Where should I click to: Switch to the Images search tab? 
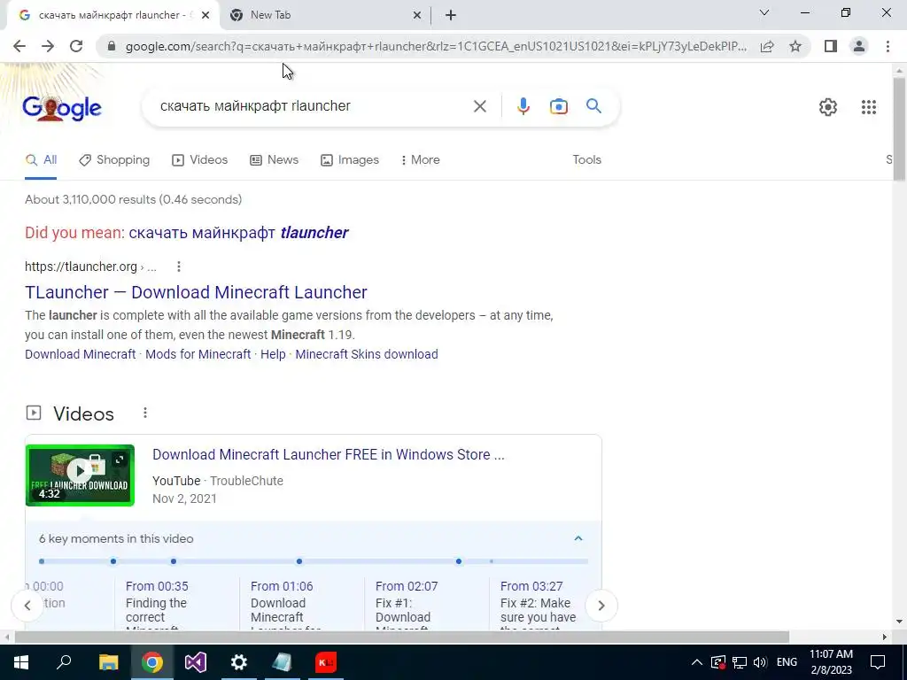pos(350,160)
